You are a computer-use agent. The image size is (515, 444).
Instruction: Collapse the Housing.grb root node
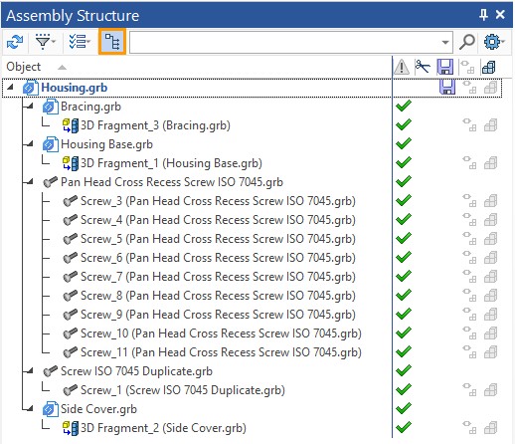pos(10,87)
